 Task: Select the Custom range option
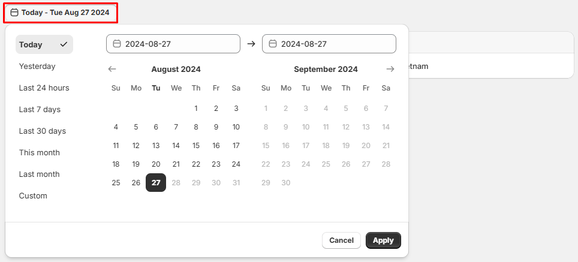click(x=33, y=195)
